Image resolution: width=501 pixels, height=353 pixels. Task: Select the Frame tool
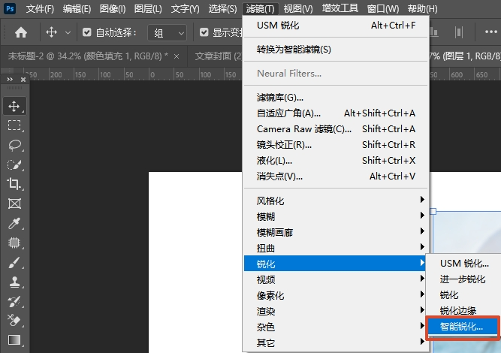(14, 204)
